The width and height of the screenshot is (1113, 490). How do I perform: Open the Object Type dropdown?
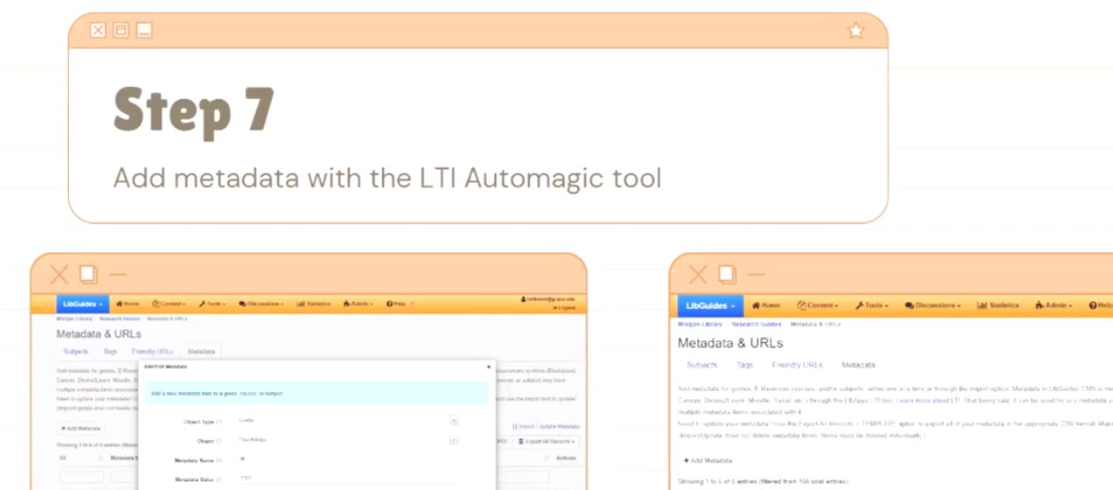pos(348,421)
